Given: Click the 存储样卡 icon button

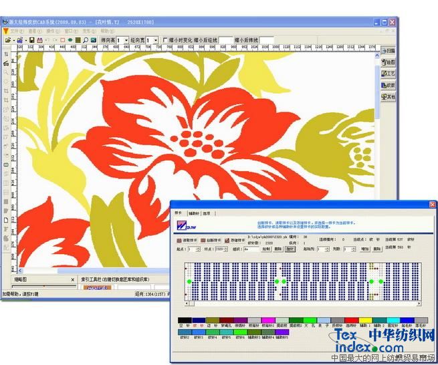Looking at the screenshot, I should [x=236, y=240].
